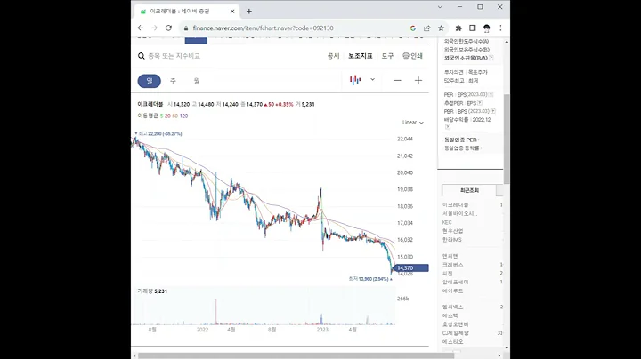Open the 동일업종 등락률 link

463,148
